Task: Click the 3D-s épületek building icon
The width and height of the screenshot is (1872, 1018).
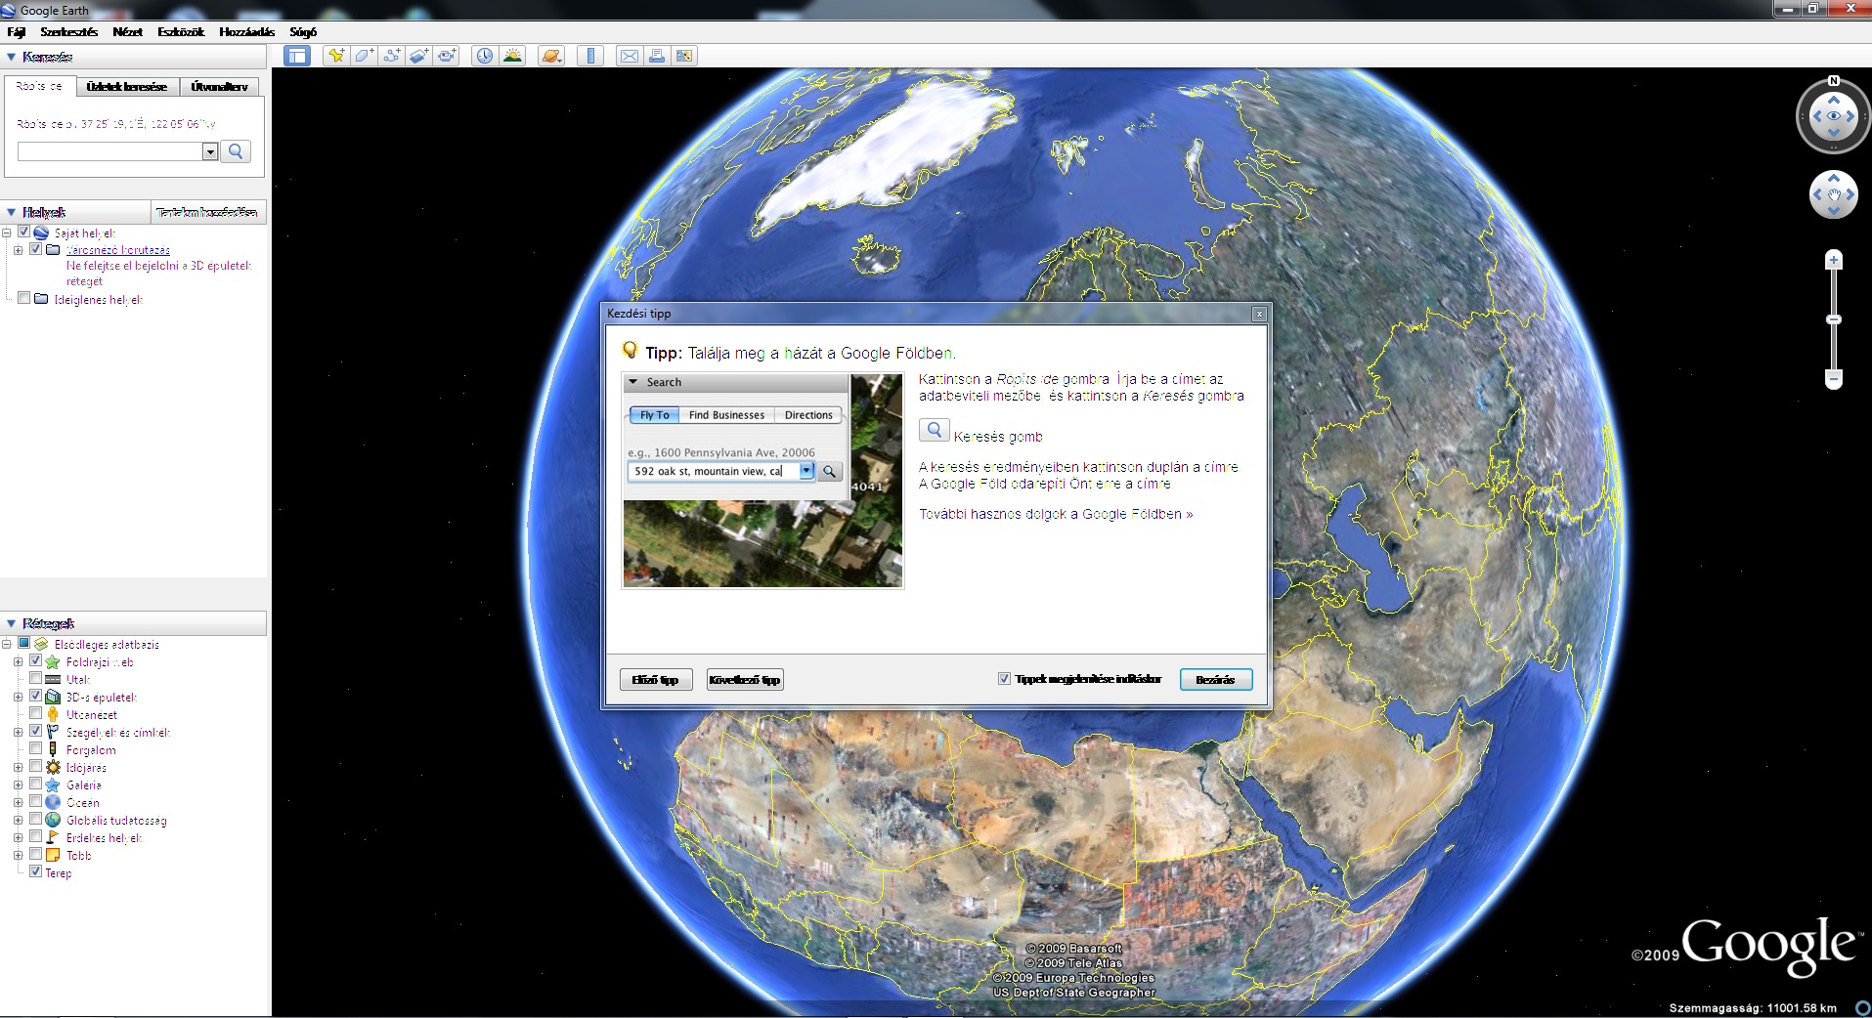Action: tap(53, 698)
